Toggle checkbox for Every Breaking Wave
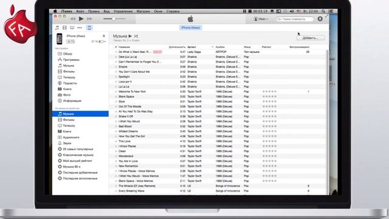The width and height of the screenshot is (389, 219). pyautogui.click(x=116, y=191)
